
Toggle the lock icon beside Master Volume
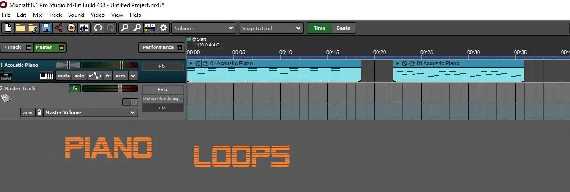coord(39,112)
